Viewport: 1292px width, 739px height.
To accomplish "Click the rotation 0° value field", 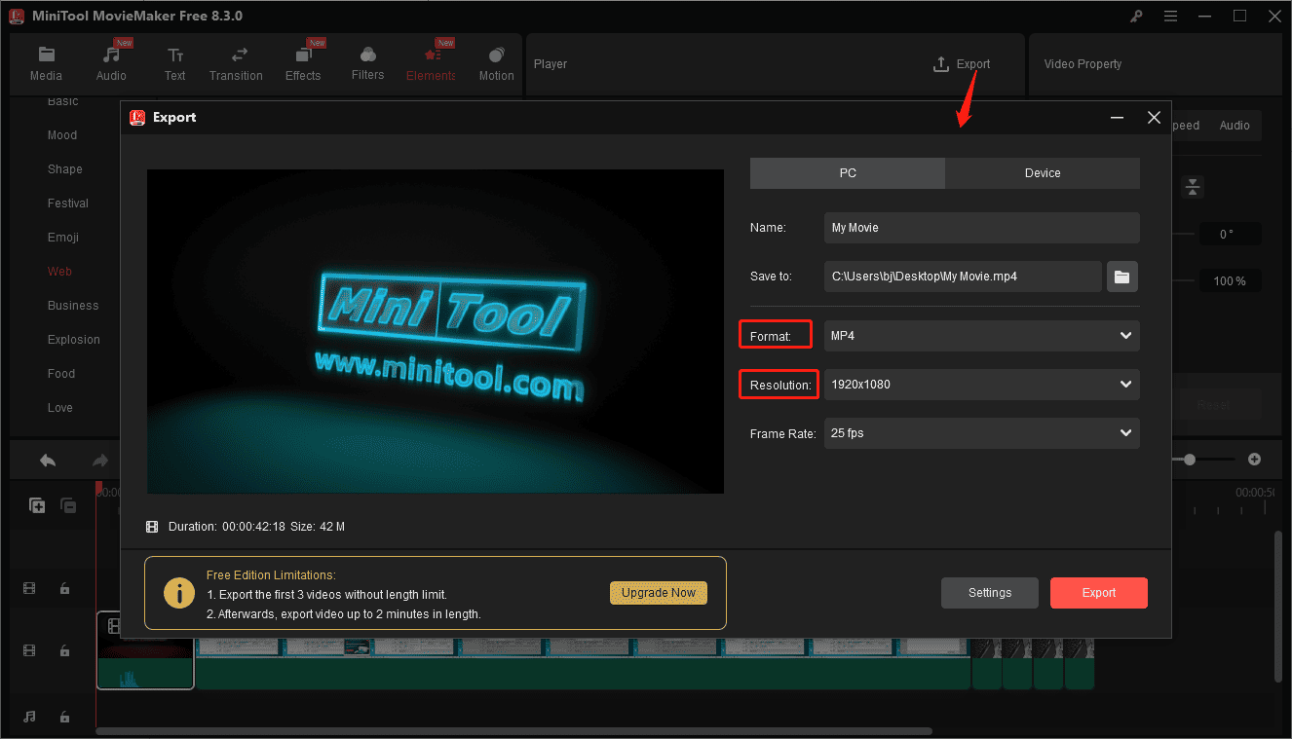I will 1230,235.
